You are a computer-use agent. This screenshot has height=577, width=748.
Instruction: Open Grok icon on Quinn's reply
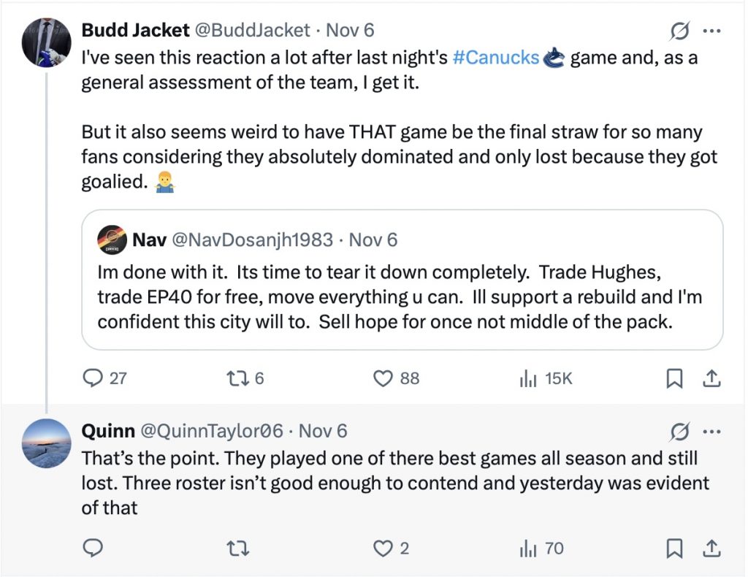pos(679,432)
